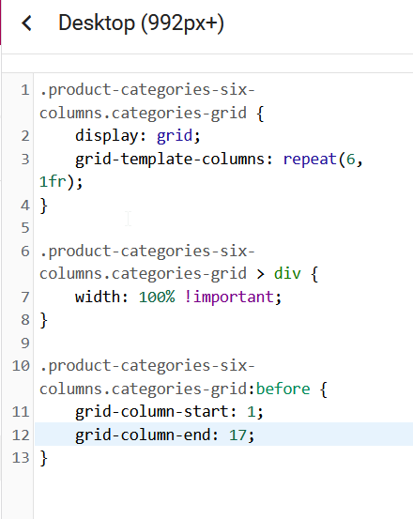Place cursor in 'display: grid;' line
This screenshot has width=413, height=519.
pyautogui.click(x=138, y=136)
